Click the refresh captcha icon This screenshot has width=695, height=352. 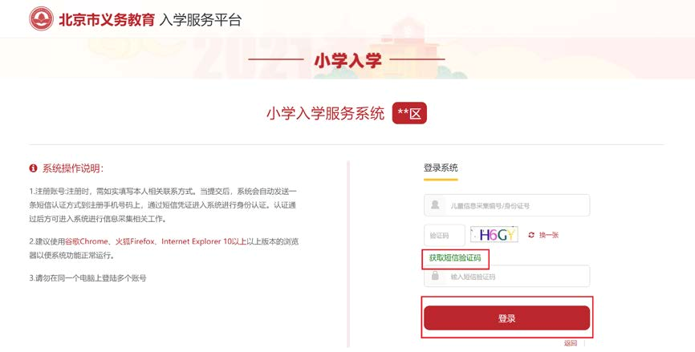click(x=531, y=235)
